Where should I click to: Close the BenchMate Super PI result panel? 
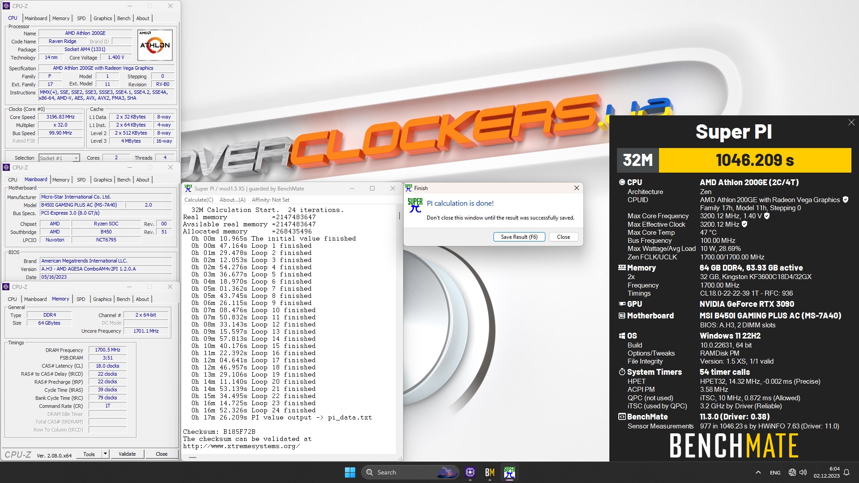(851, 123)
